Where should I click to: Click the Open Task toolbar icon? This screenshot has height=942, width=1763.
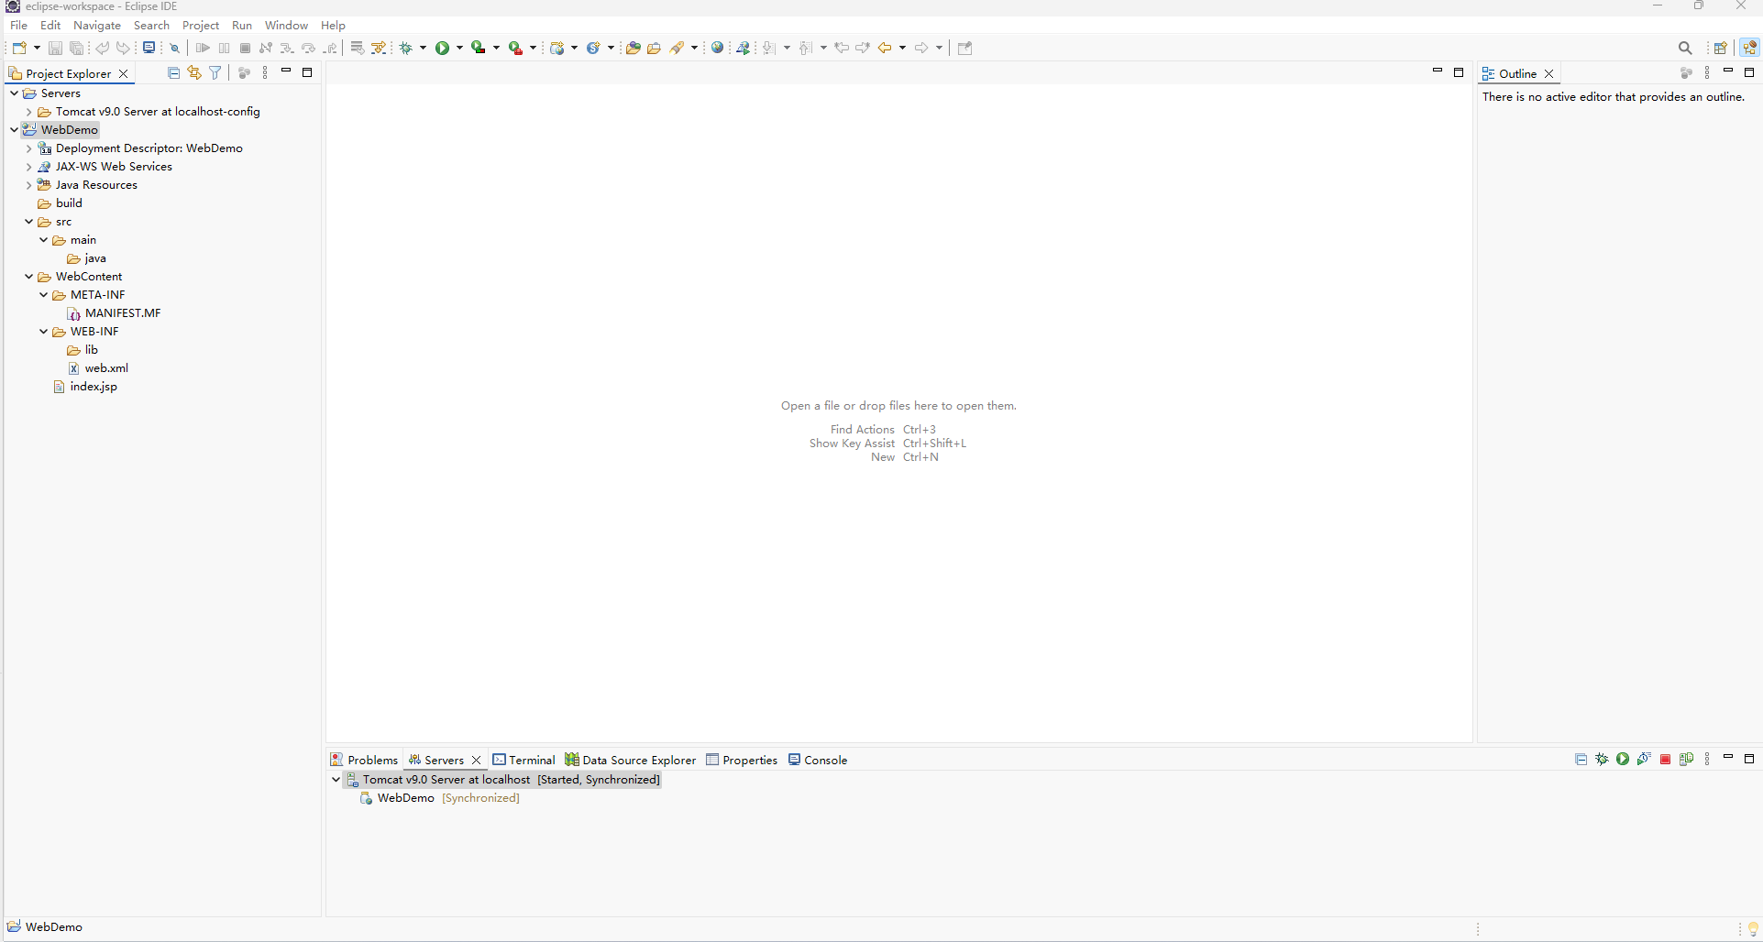tap(655, 48)
